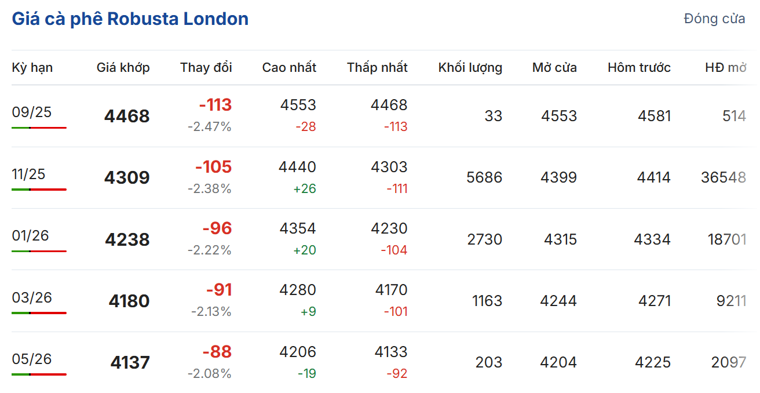This screenshot has width=760, height=393.
Task: Click the HĐ mở column header
Action: click(x=725, y=67)
